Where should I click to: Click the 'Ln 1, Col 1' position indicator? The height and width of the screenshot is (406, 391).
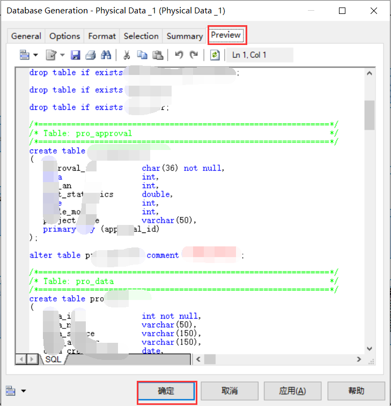tap(260, 55)
